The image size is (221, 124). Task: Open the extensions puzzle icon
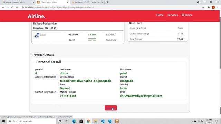pos(209,8)
